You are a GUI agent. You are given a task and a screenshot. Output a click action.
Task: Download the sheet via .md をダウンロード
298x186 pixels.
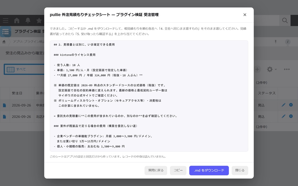coord(209,170)
